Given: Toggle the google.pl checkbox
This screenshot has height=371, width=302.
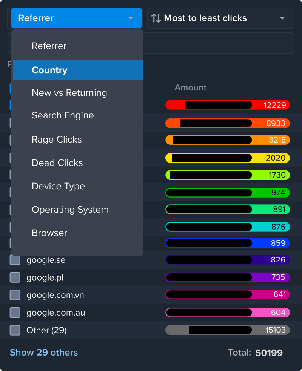Looking at the screenshot, I should (15, 277).
